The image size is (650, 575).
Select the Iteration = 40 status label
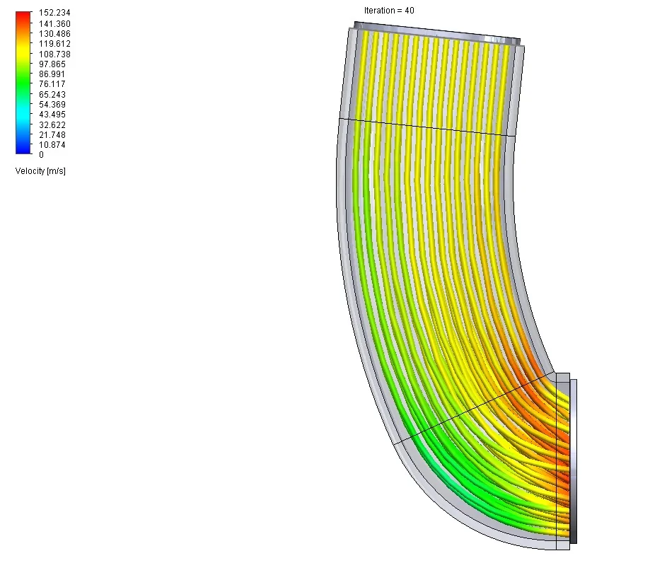click(388, 11)
